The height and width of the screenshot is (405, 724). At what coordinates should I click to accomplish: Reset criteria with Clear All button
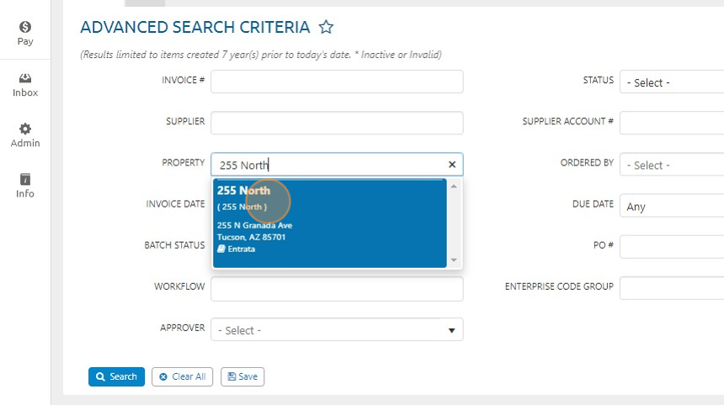[183, 376]
